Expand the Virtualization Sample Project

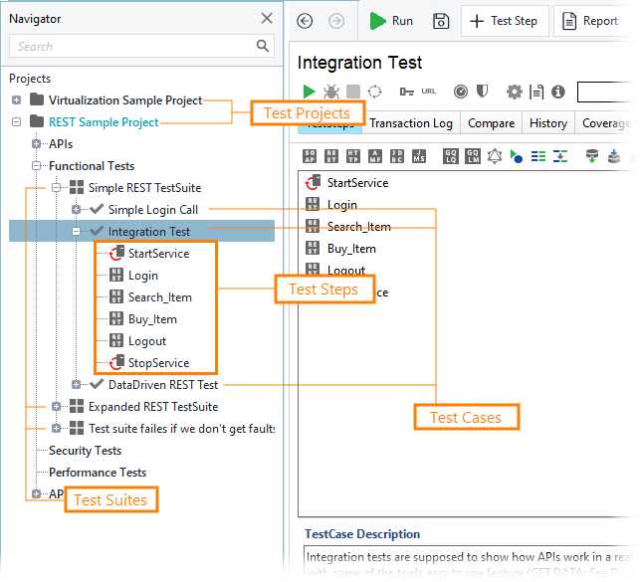(x=16, y=99)
